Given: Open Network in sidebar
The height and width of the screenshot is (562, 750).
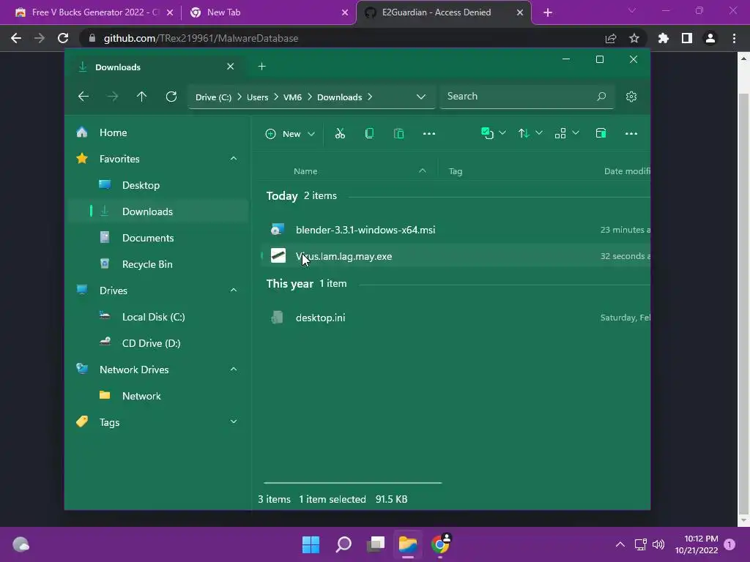Looking at the screenshot, I should 158,396.
